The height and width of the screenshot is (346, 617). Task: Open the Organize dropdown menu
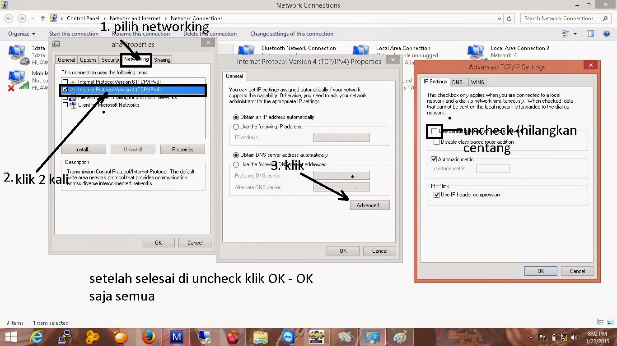click(x=21, y=33)
